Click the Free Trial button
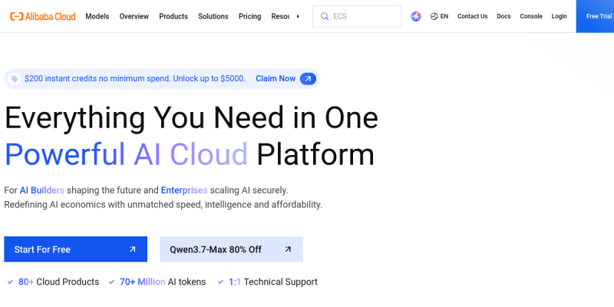Image resolution: width=614 pixels, height=307 pixels. (595, 16)
